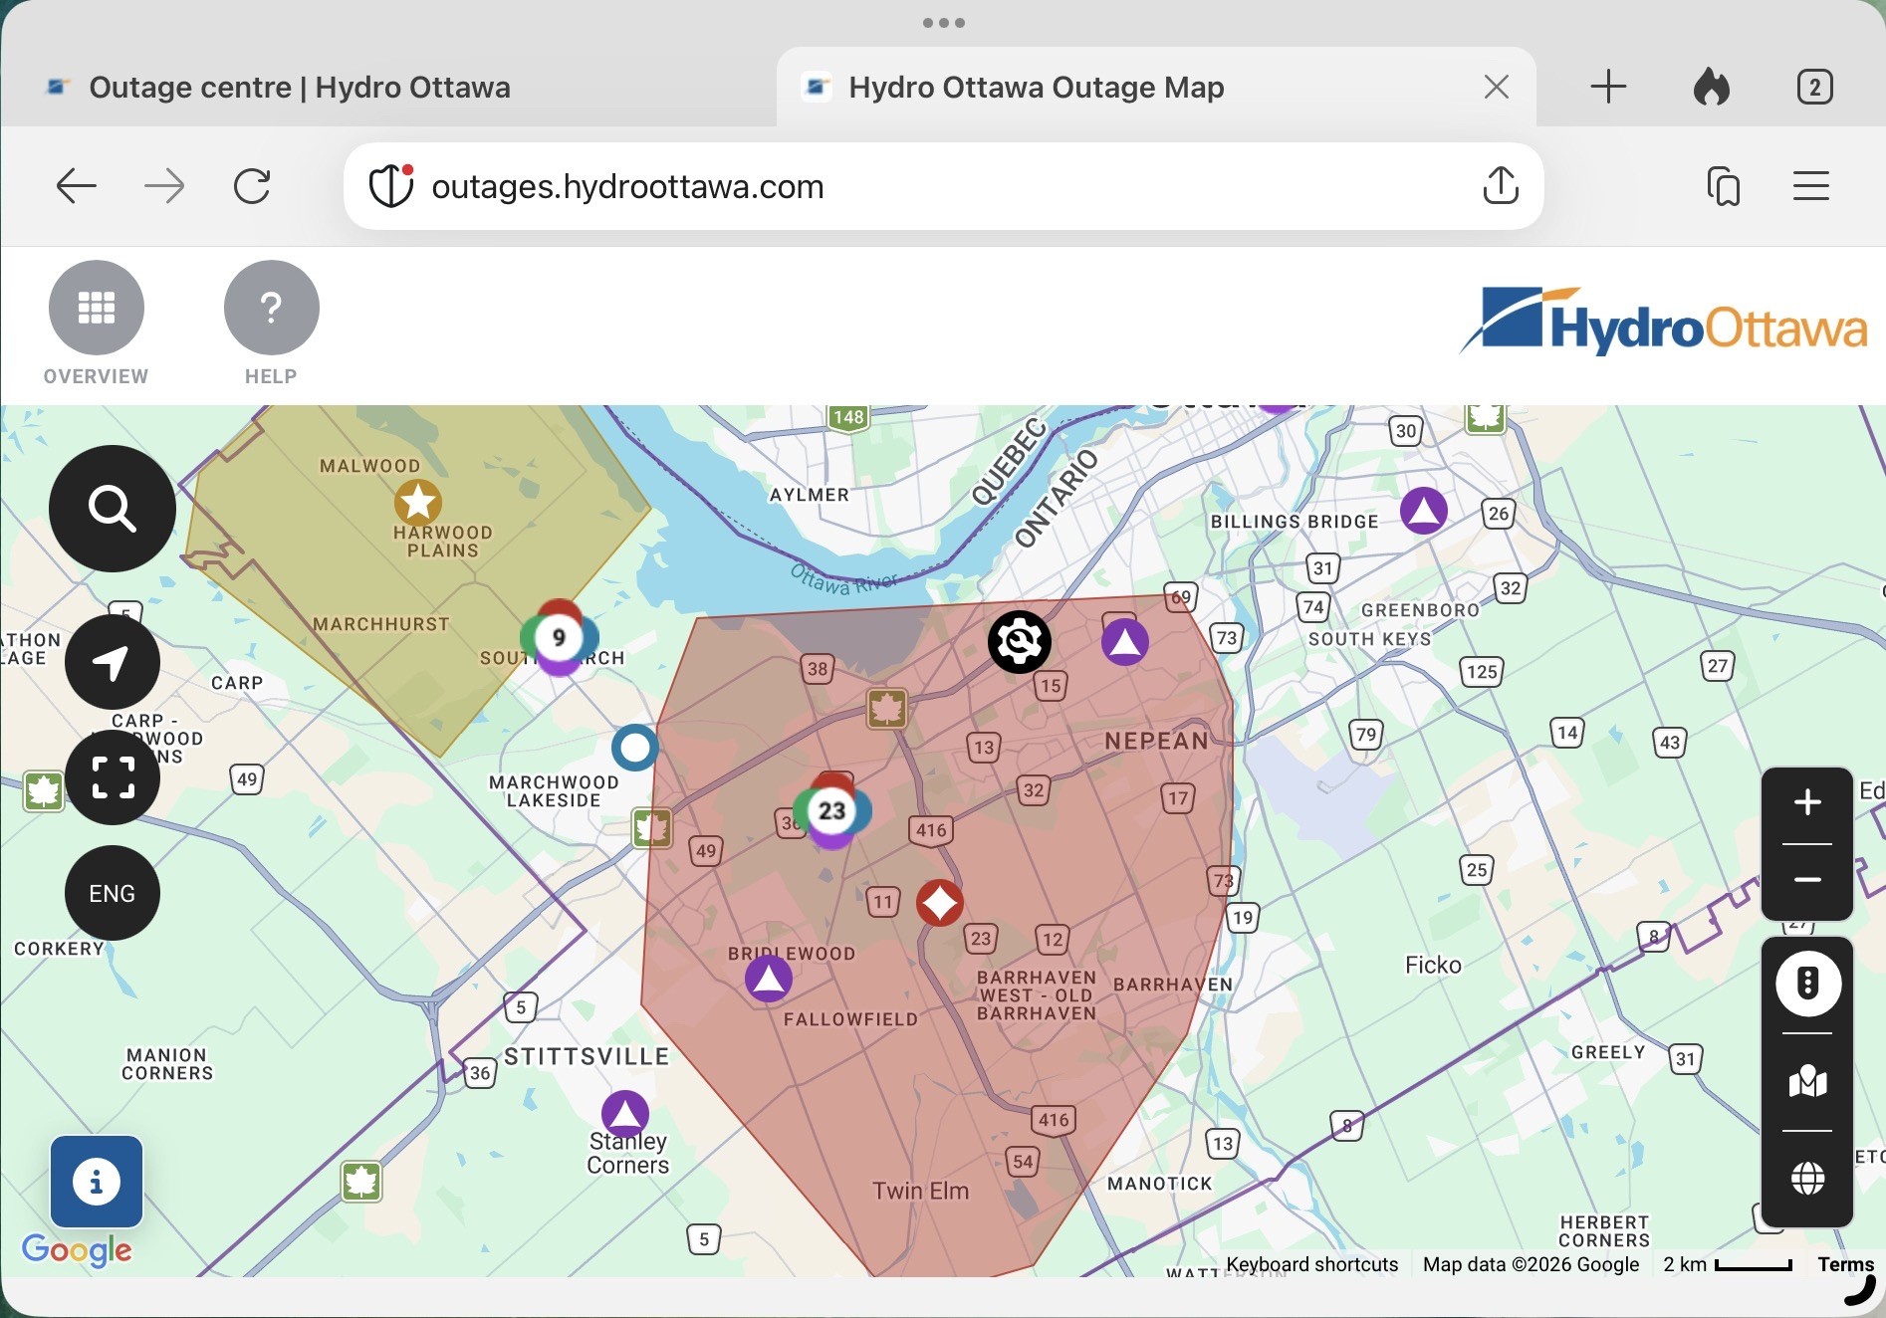Click the cluster marker showing 23 outages
The height and width of the screenshot is (1318, 1886).
point(832,810)
